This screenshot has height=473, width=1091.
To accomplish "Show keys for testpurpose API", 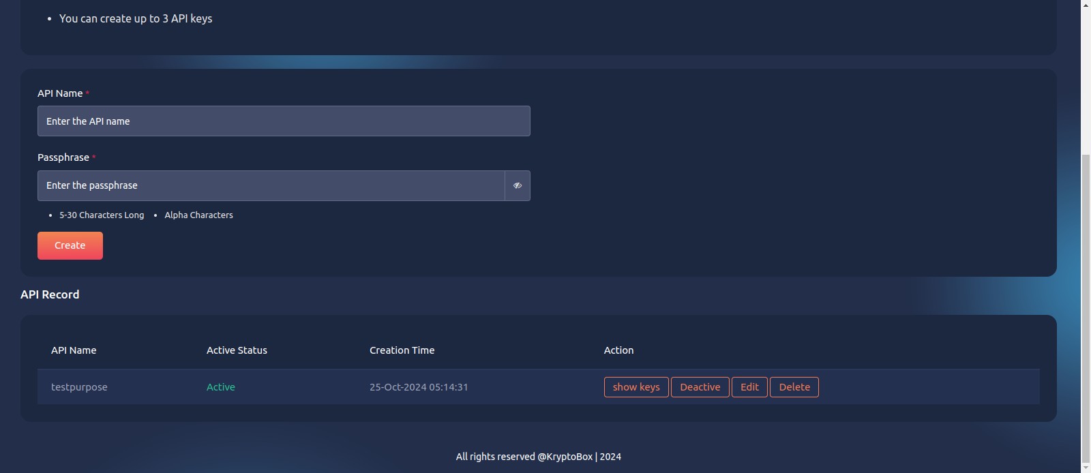I will click(636, 387).
